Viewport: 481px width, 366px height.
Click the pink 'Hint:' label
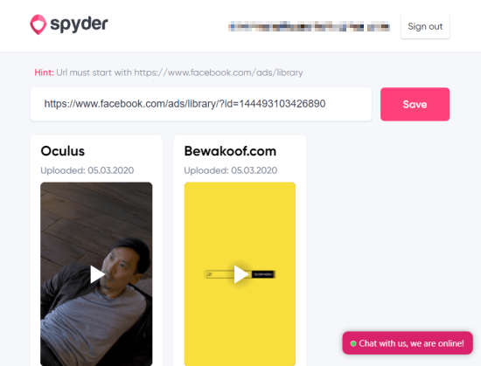[44, 73]
